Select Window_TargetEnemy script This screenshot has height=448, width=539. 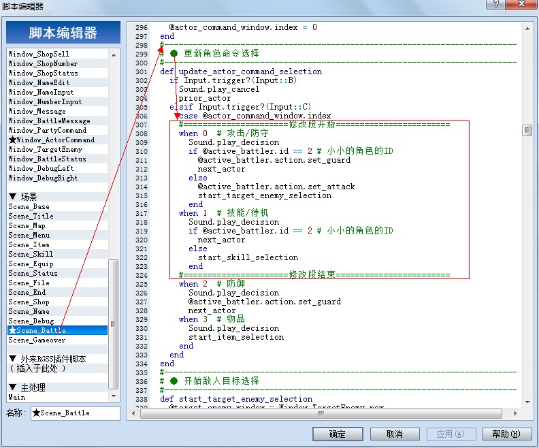(57, 150)
